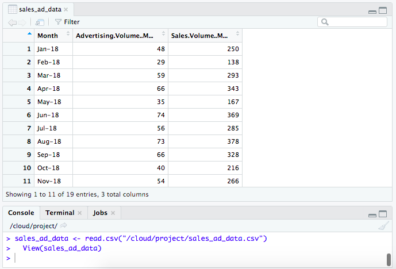Screen dimensions: 396x269
Task: Switch to the Jobs tab
Action: pyautogui.click(x=100, y=213)
